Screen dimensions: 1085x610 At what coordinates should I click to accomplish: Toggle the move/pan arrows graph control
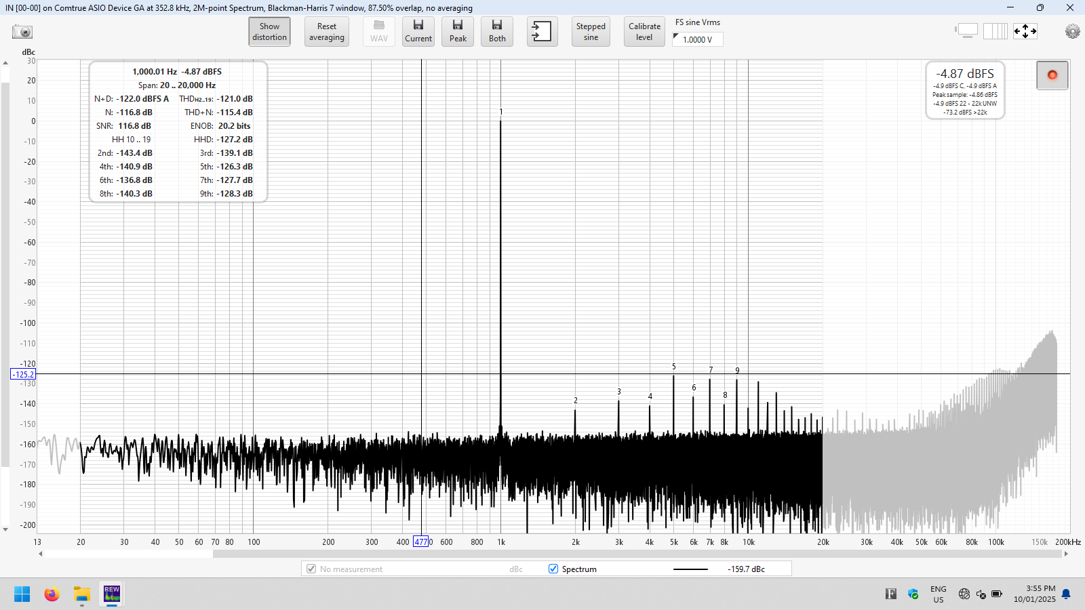[x=1025, y=31]
